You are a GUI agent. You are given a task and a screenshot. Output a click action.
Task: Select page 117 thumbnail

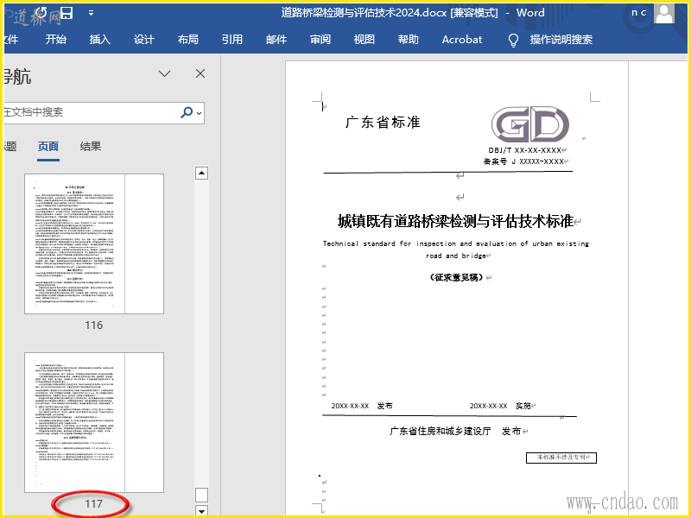(x=94, y=422)
